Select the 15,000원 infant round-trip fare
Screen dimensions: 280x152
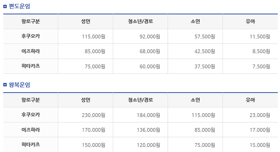point(260,145)
